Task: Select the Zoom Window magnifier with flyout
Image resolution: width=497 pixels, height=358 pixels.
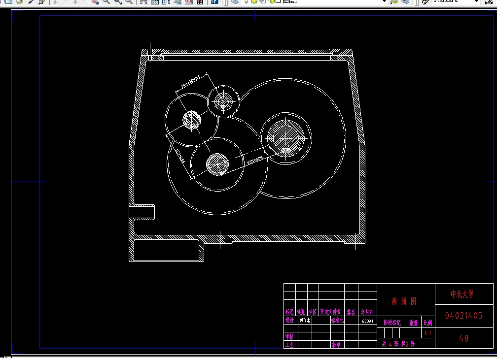Action: click(117, 1)
